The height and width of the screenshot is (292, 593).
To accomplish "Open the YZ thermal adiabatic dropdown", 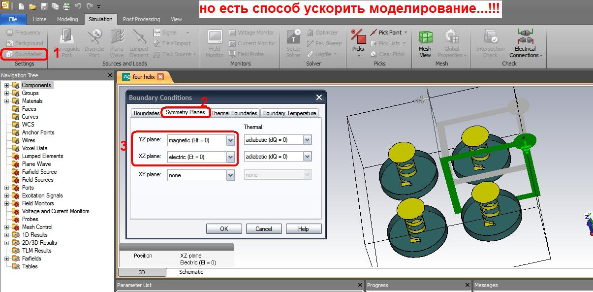I will (308, 140).
